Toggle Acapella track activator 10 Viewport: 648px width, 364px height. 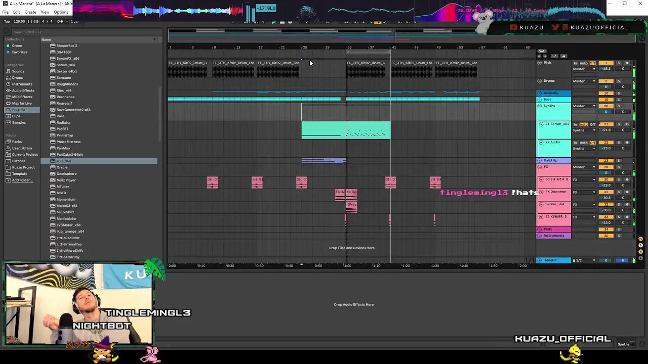tap(606, 94)
